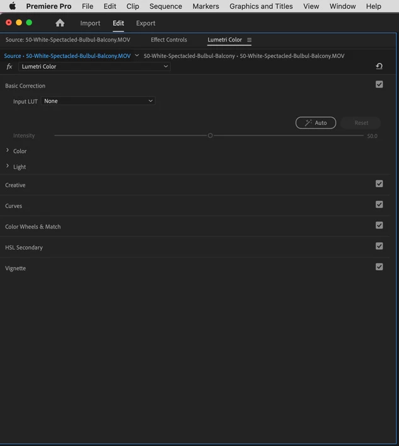
Task: Uncheck the Curves section checkbox
Action: click(x=379, y=205)
